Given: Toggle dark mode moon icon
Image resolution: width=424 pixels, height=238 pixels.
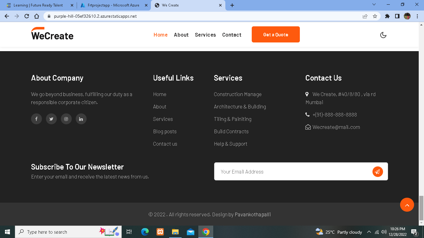Looking at the screenshot, I should click(x=383, y=35).
